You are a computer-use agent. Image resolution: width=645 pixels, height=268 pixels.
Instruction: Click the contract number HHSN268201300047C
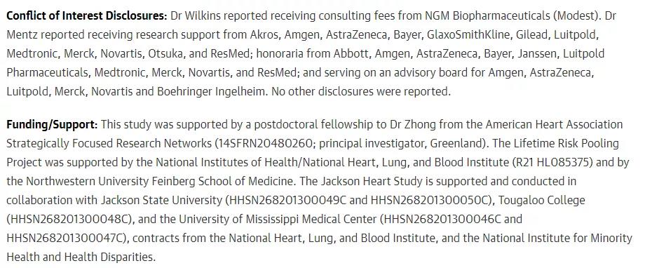[66, 238]
